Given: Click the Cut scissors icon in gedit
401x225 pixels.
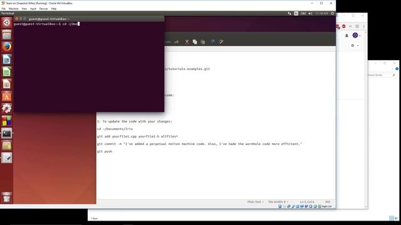Looking at the screenshot, I should click(x=187, y=42).
